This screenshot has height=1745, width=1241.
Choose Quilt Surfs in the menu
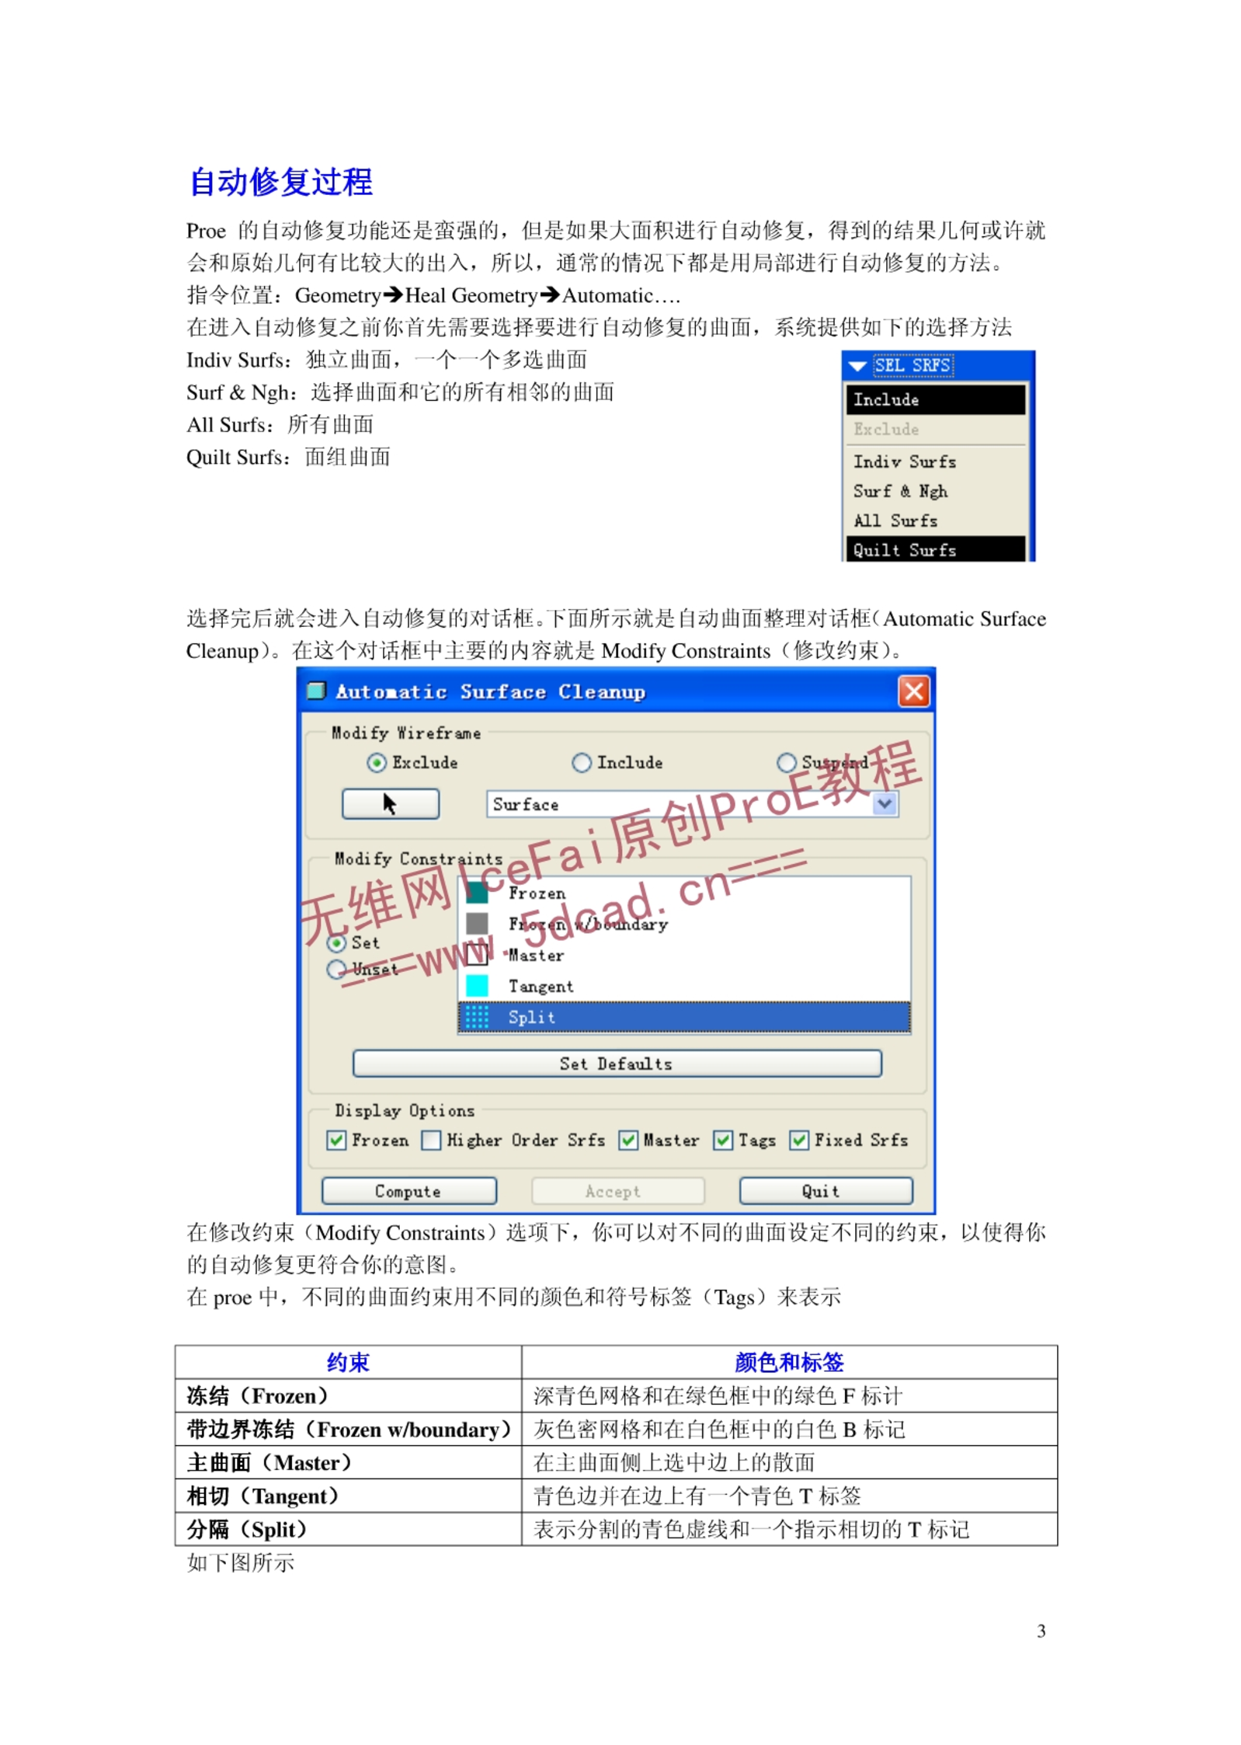click(x=904, y=550)
